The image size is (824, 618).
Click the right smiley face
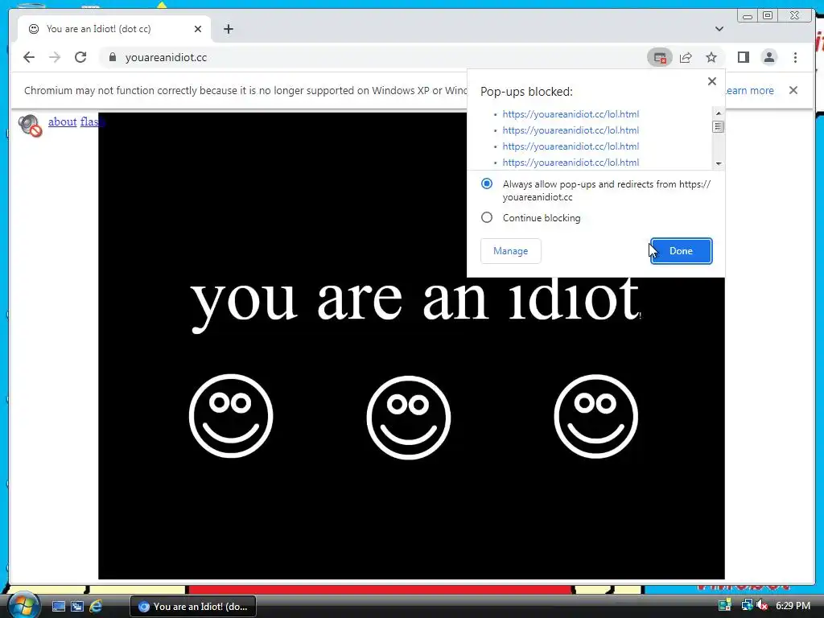pyautogui.click(x=596, y=416)
